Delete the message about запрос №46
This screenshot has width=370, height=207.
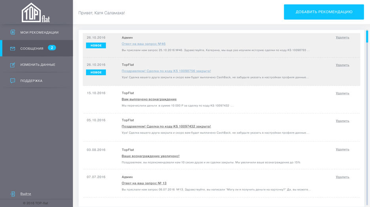(x=342, y=37)
